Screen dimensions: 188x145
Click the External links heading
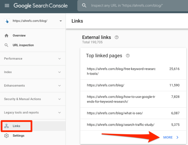pyautogui.click(x=97, y=37)
